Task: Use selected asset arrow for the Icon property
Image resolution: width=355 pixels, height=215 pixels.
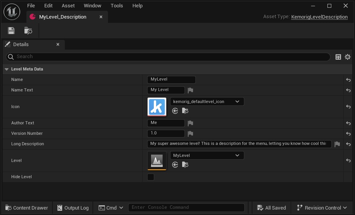Action: [175, 111]
